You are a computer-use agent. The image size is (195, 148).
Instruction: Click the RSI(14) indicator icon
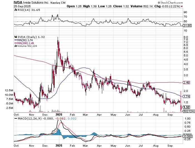click(x=16, y=10)
